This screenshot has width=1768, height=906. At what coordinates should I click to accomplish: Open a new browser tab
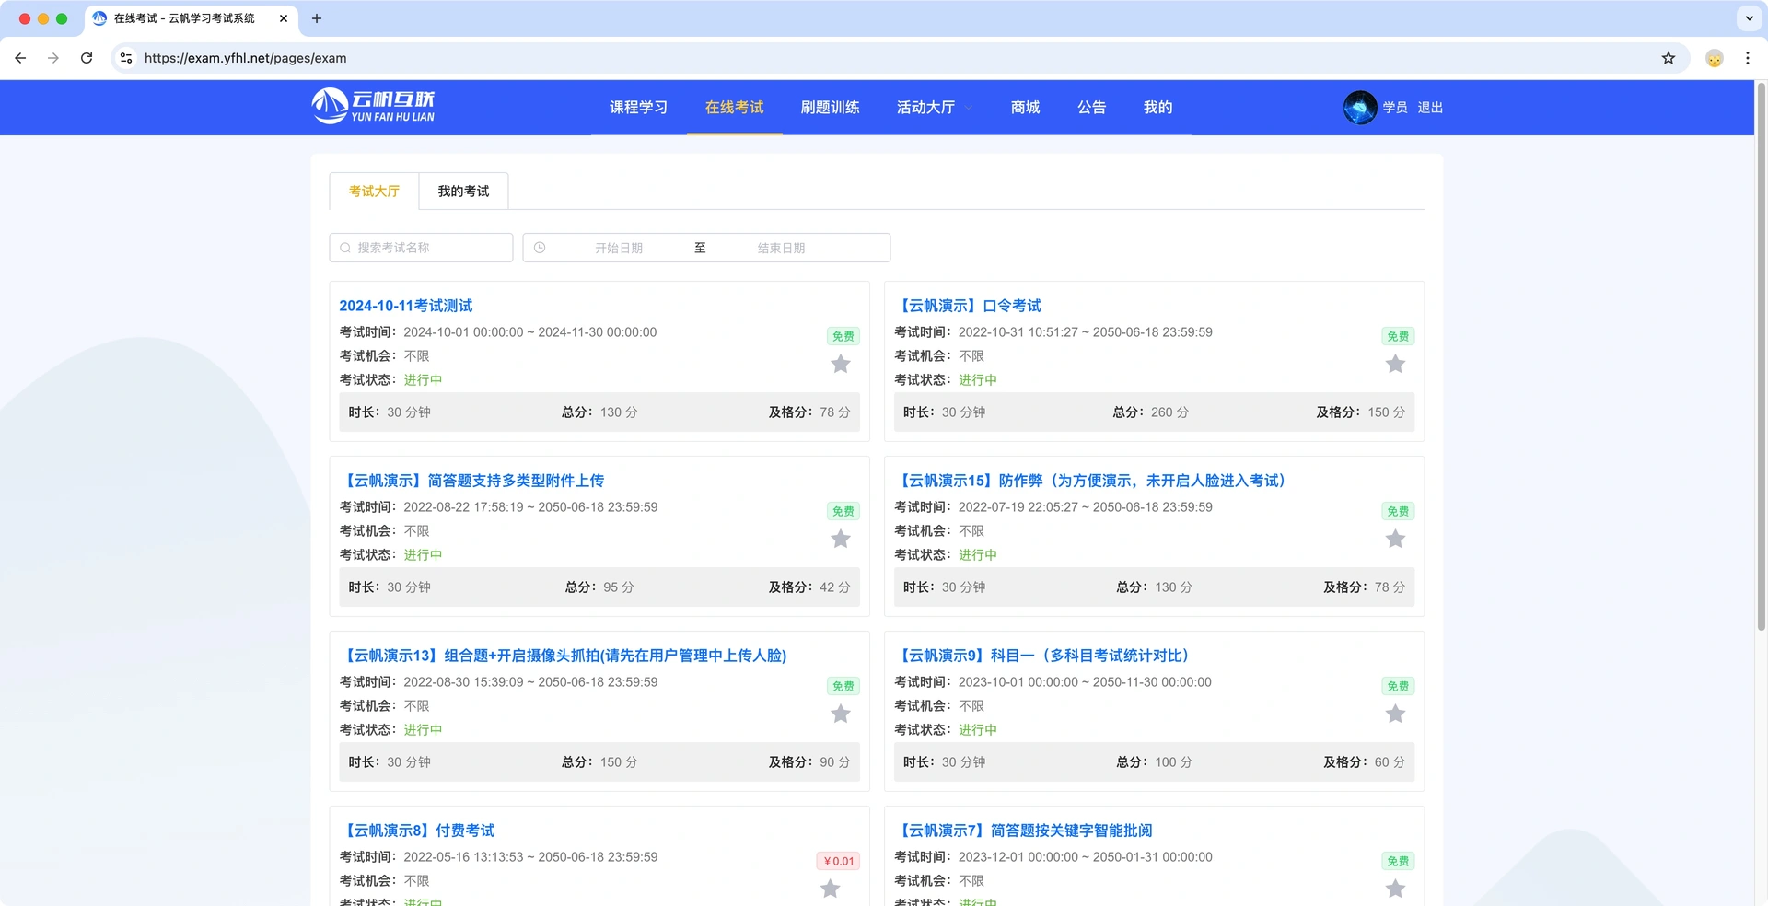317,18
